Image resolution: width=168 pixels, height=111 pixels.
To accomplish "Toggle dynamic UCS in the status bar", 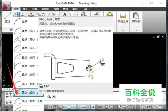I will point(79,107).
